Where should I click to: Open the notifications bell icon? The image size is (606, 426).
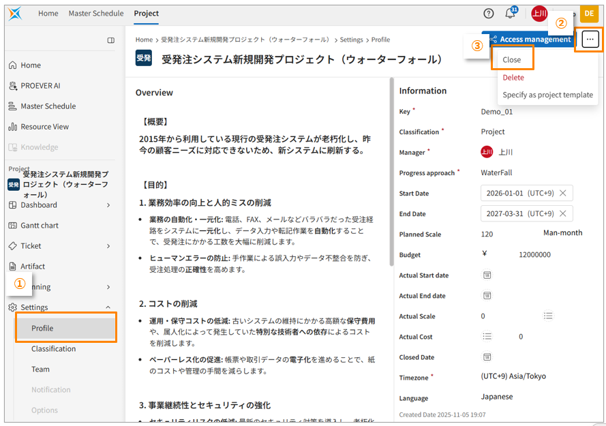pyautogui.click(x=510, y=14)
